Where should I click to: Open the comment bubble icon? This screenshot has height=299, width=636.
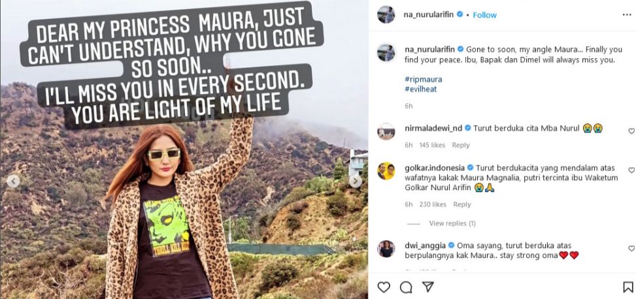406,287
